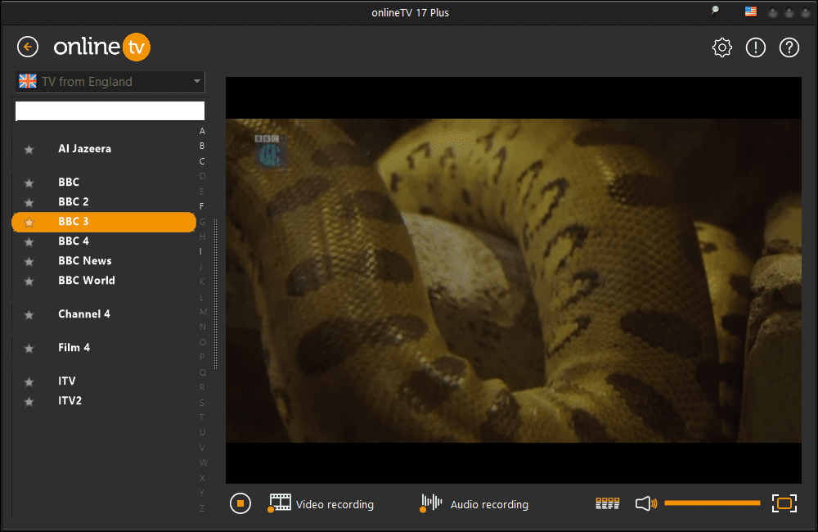The height and width of the screenshot is (532, 818).
Task: Toggle favorite star for BBC 3
Action: (29, 223)
